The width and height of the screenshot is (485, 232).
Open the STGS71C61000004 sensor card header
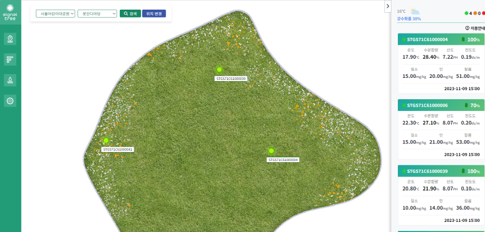(x=428, y=39)
